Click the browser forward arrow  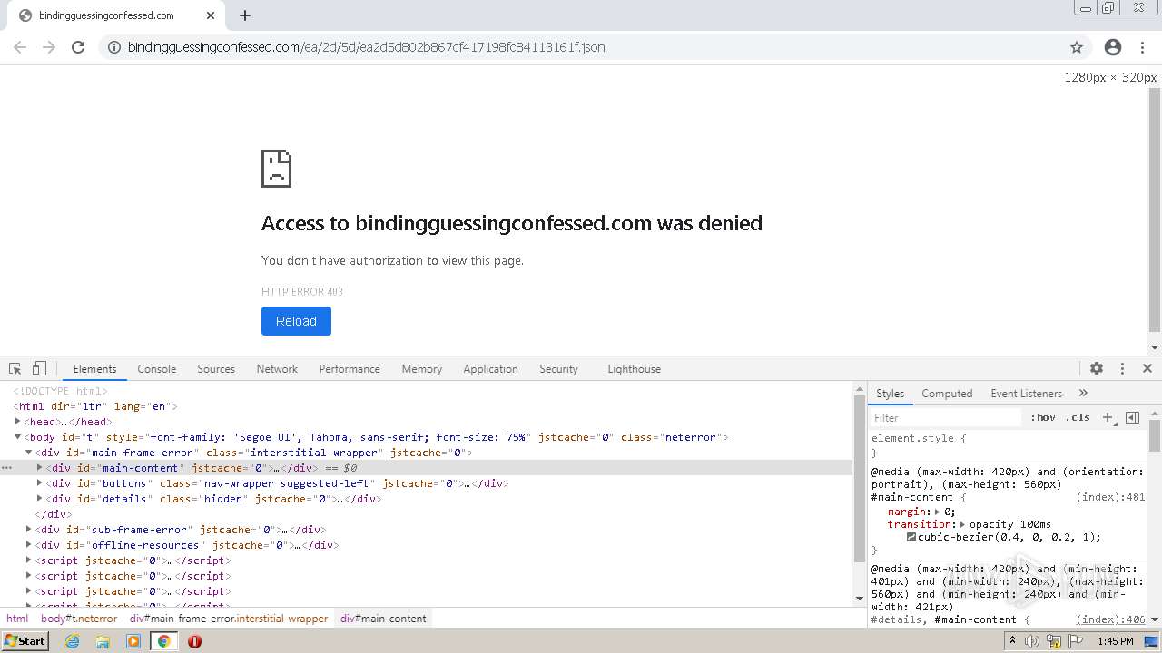pyautogui.click(x=49, y=47)
